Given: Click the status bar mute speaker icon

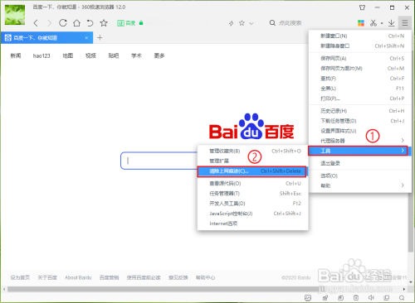Looking at the screenshot, I should click(x=371, y=297).
